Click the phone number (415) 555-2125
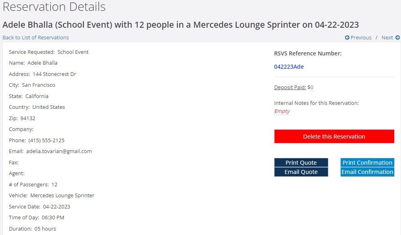The image size is (401, 235). [46, 140]
